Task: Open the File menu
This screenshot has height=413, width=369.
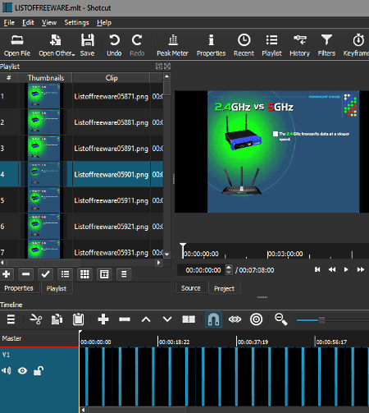Action: (9, 22)
